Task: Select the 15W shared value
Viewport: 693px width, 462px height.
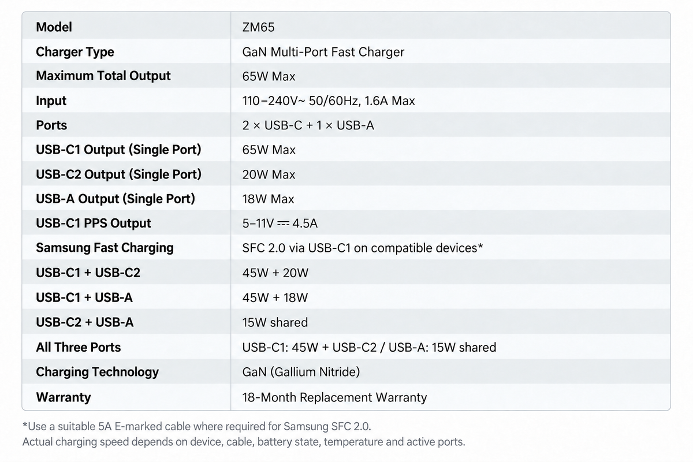Action: [275, 322]
